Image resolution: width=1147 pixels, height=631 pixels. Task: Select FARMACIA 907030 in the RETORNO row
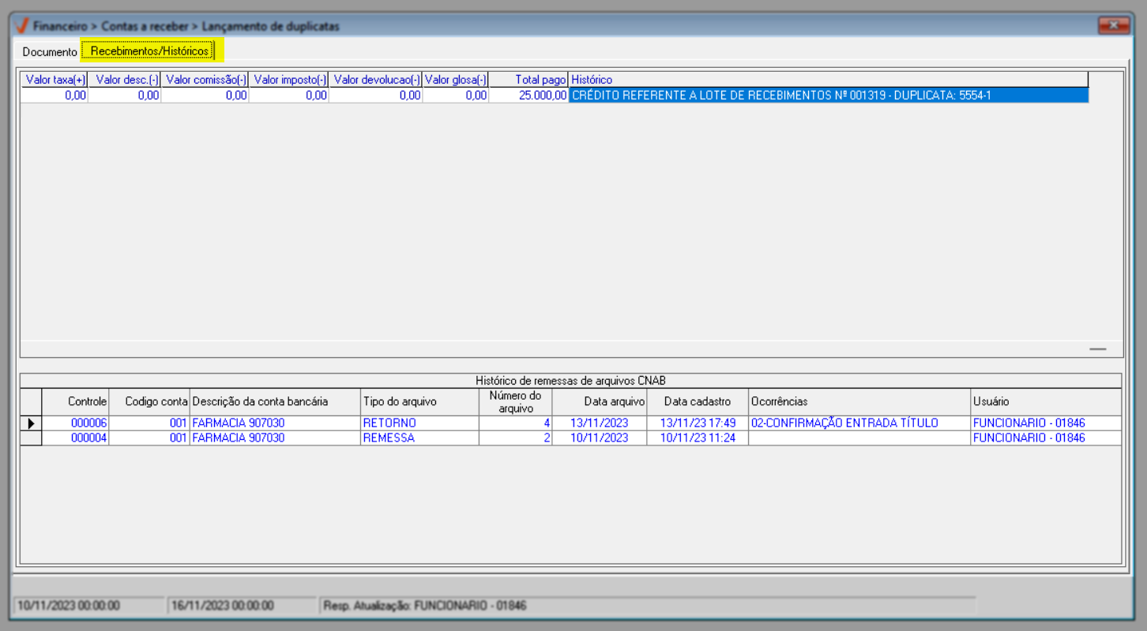275,423
